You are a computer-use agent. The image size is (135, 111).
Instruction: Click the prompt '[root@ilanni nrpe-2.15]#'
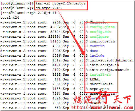click(x=25, y=13)
